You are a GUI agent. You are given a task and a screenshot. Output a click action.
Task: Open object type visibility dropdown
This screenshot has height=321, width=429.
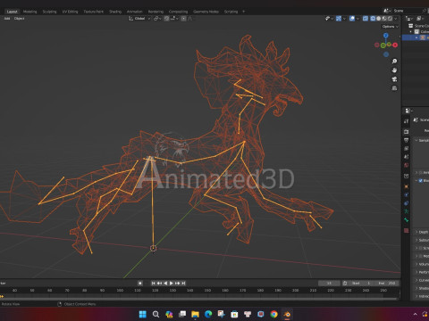point(329,19)
